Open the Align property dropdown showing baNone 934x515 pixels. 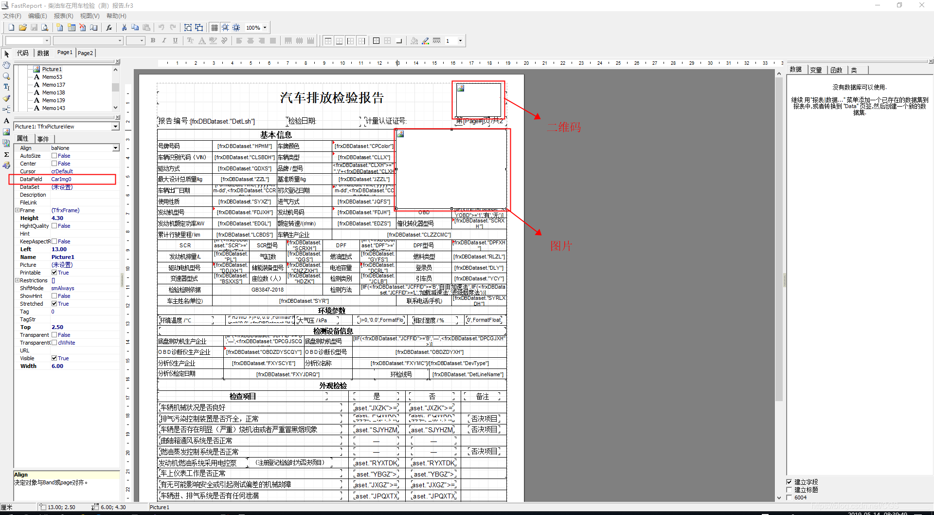pos(115,148)
